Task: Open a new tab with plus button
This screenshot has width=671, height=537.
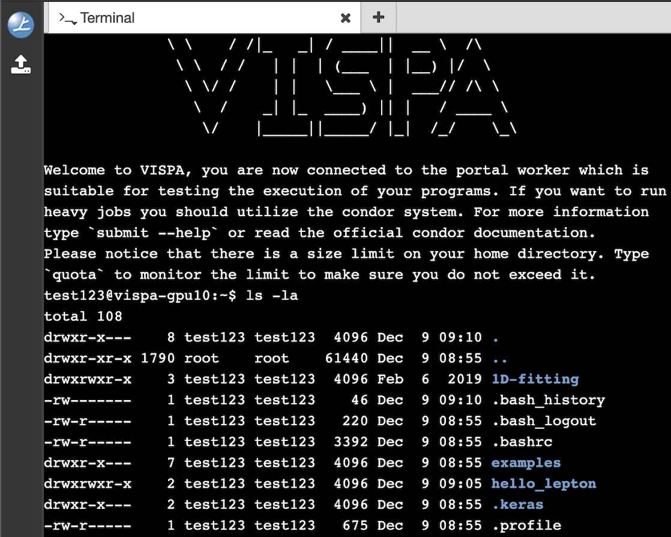Action: (378, 17)
